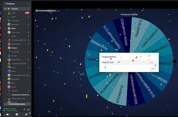The height and width of the screenshot is (117, 178).
Task: Click the muted mic icon beside Aogiri
Action: coord(29,17)
